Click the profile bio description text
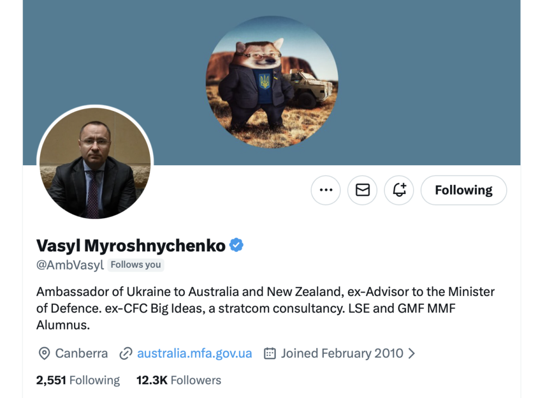 pyautogui.click(x=265, y=308)
